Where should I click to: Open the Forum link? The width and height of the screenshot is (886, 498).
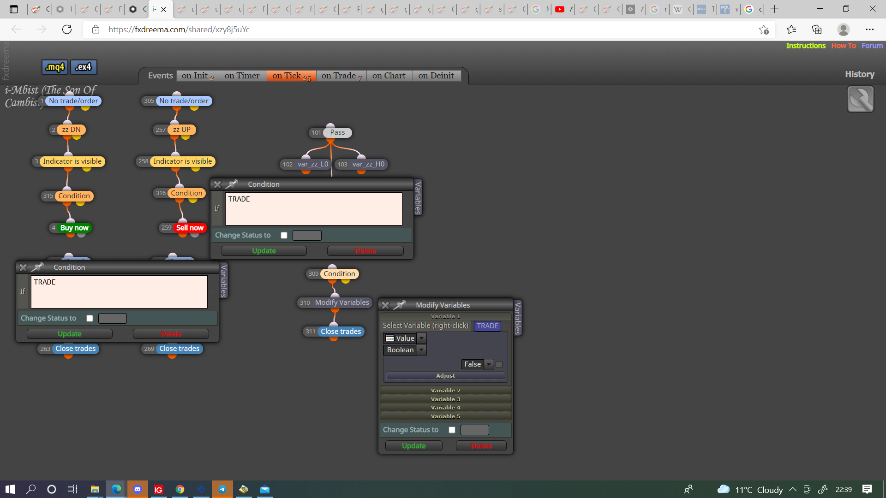[x=872, y=46]
